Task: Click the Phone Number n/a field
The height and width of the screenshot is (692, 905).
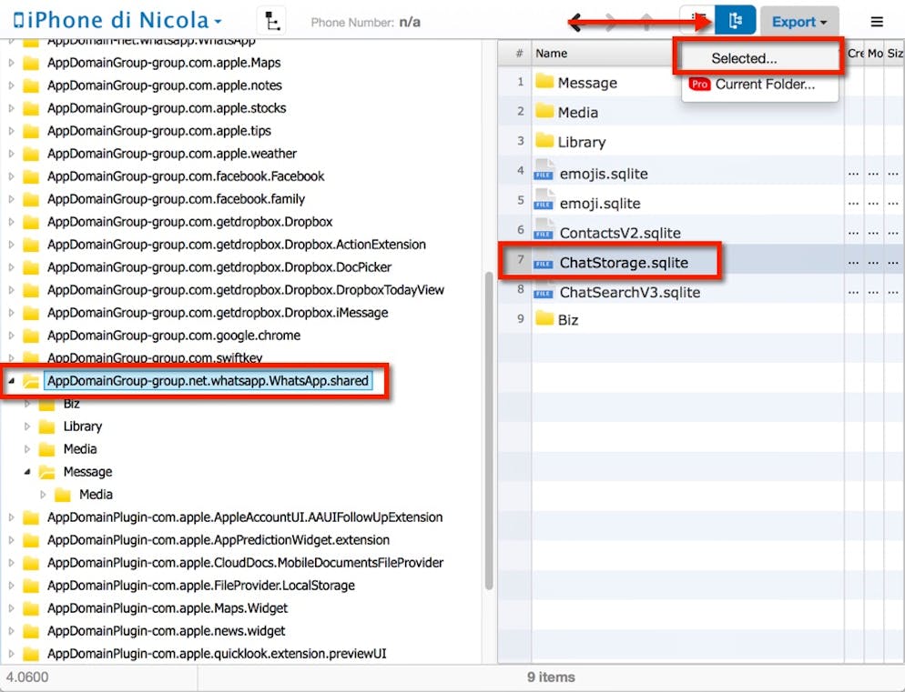Action: click(365, 23)
